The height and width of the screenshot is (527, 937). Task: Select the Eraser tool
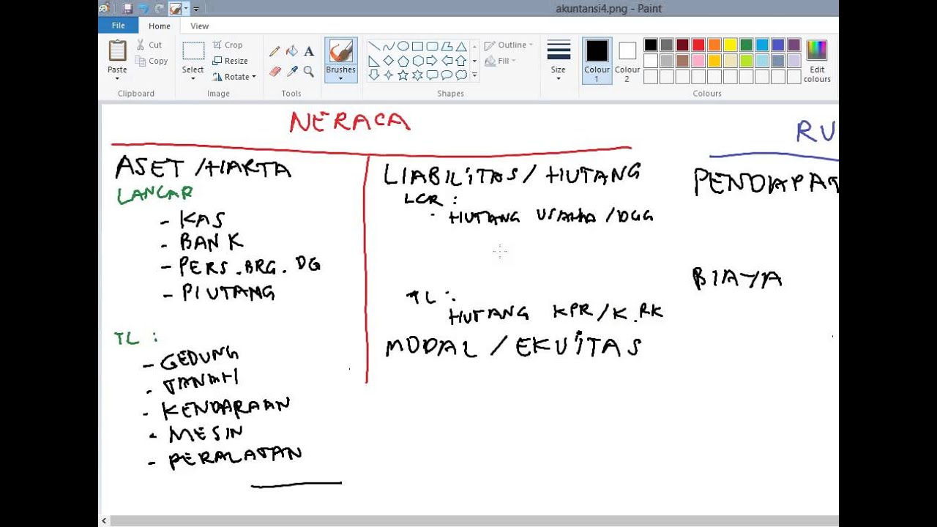(275, 71)
